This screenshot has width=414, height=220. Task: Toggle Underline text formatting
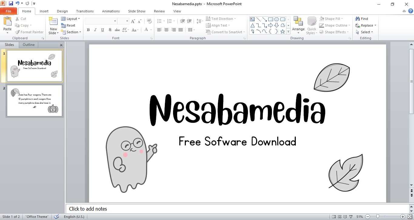tap(102, 30)
